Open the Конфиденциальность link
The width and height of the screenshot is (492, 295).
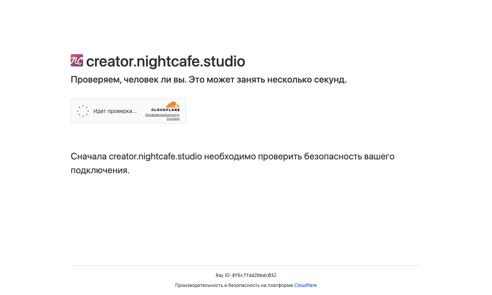pos(162,114)
